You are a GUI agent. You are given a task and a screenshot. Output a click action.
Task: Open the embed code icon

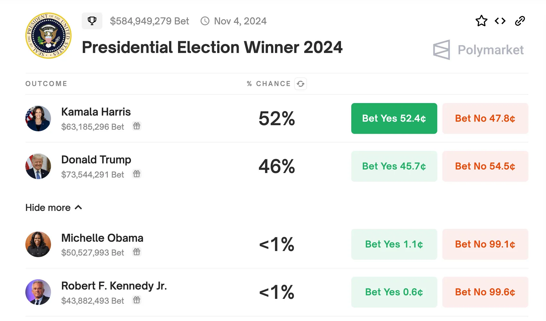[500, 21]
